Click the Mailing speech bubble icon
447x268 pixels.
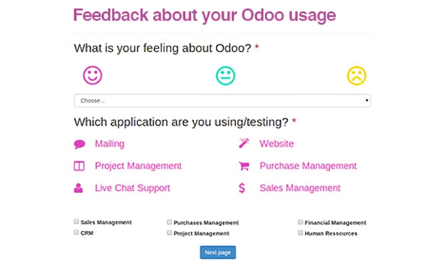tap(79, 144)
